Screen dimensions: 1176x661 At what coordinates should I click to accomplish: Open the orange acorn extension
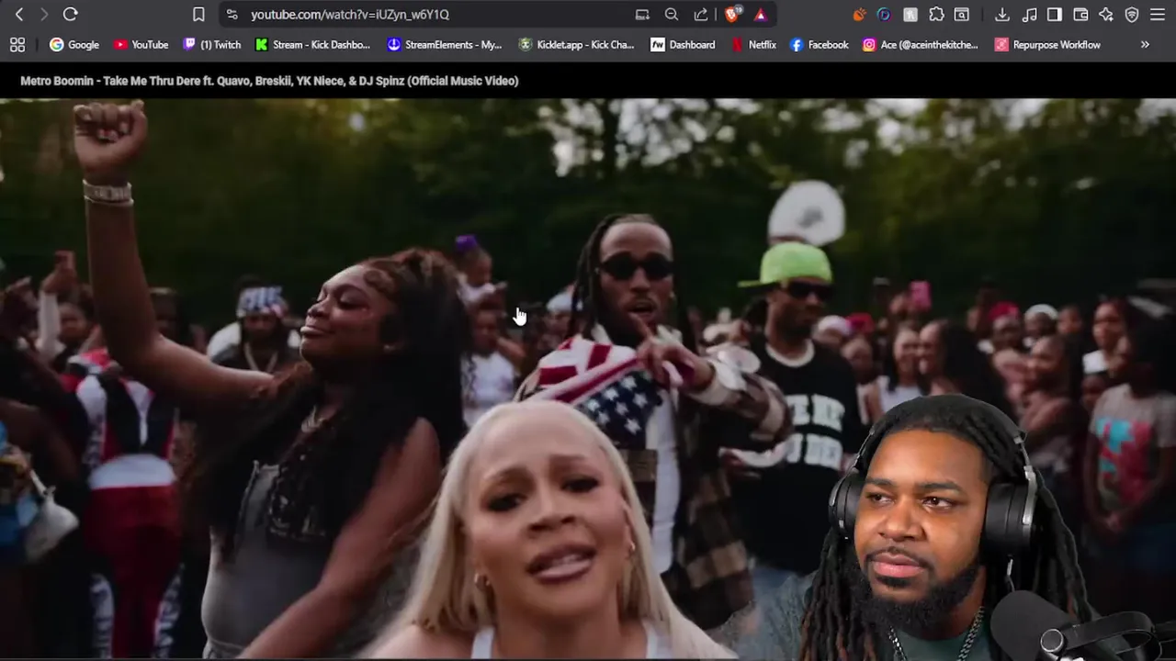click(x=859, y=15)
